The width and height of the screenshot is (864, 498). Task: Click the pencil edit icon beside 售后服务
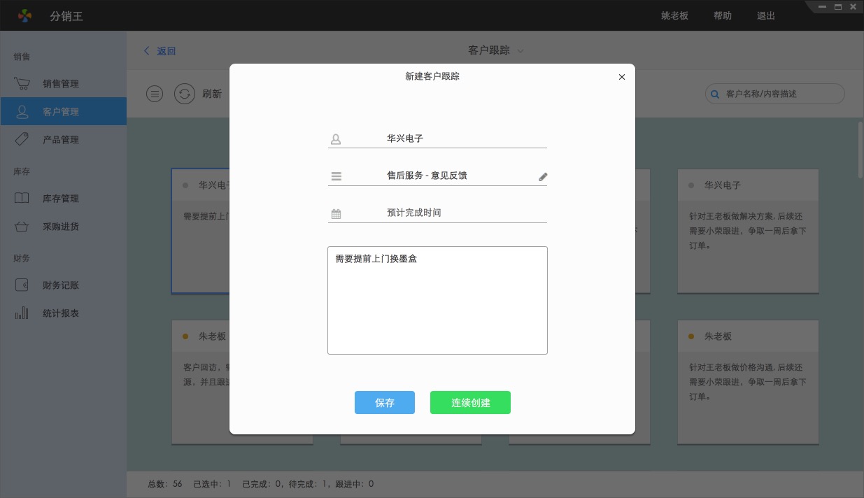coord(543,177)
